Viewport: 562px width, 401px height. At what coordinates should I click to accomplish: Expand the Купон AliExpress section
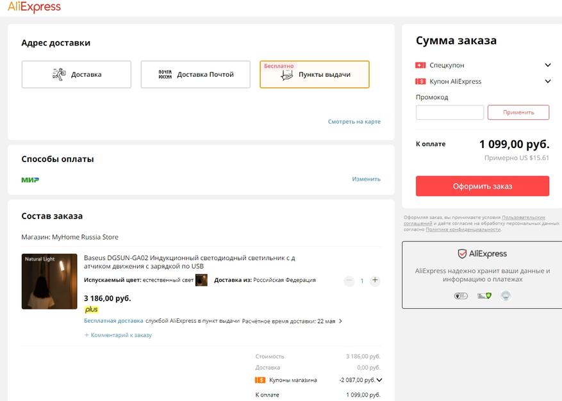point(547,81)
